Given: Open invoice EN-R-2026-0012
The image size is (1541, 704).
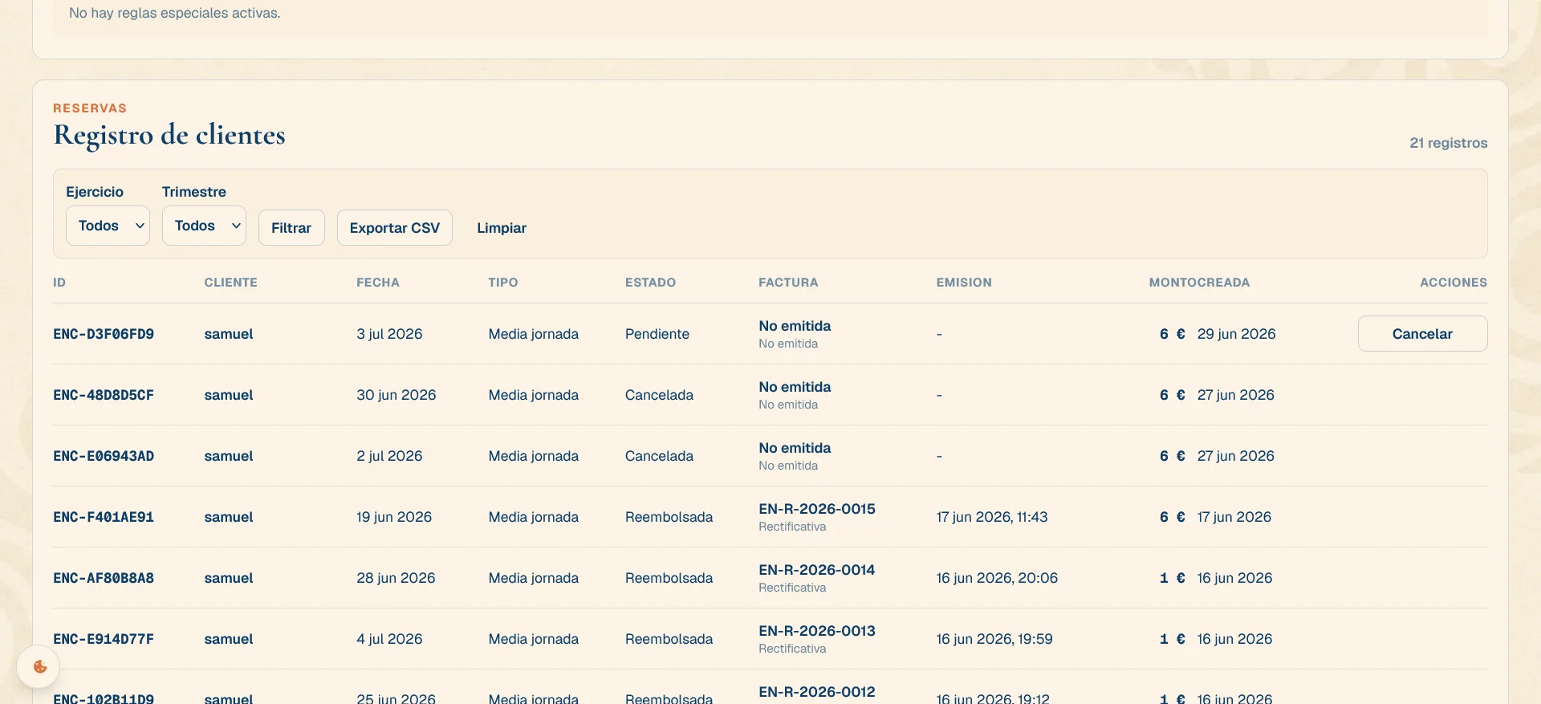Looking at the screenshot, I should pos(817,692).
